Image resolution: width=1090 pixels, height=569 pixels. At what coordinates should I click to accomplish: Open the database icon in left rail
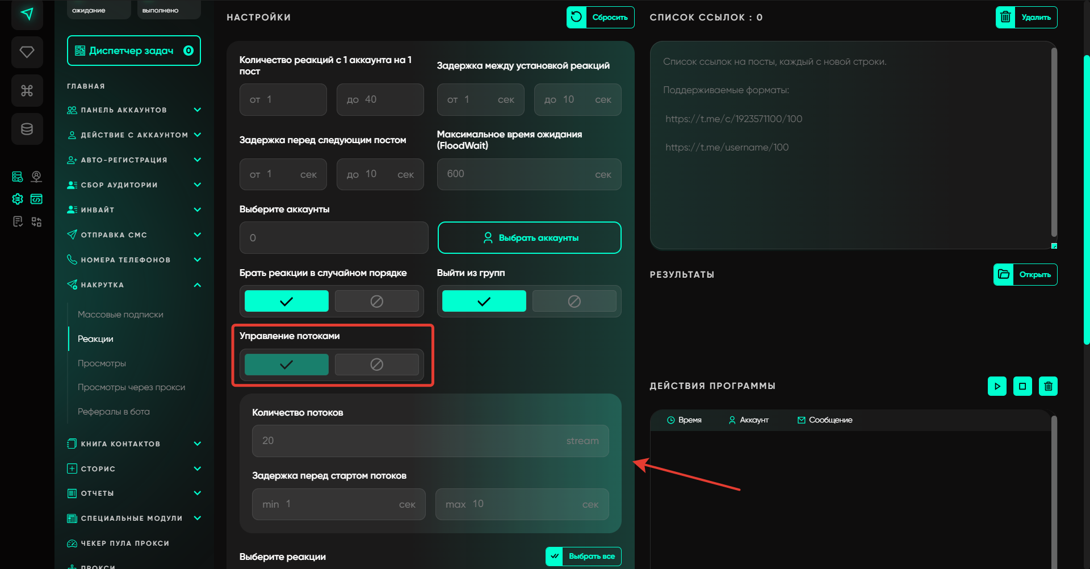click(27, 129)
